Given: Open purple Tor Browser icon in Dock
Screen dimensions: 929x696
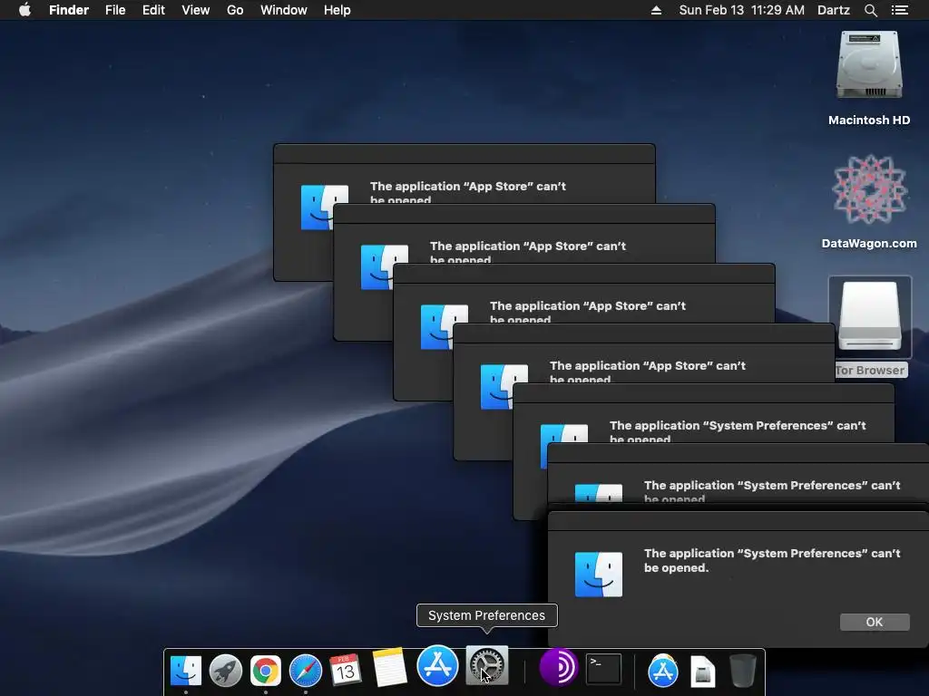Looking at the screenshot, I should pos(558,668).
